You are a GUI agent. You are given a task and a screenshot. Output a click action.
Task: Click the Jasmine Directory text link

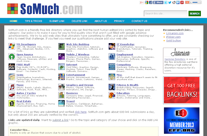tap(175, 59)
